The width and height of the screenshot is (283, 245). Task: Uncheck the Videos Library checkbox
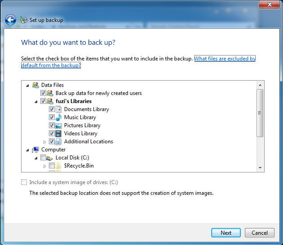point(52,133)
